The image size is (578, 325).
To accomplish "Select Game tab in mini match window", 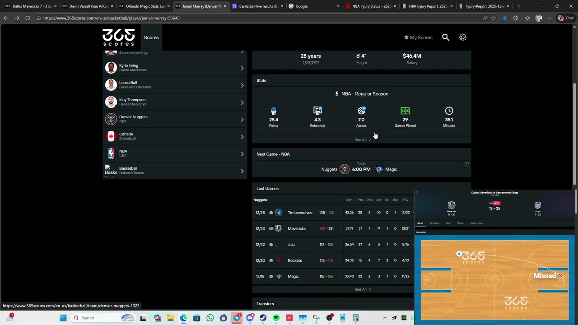I will pos(420,223).
